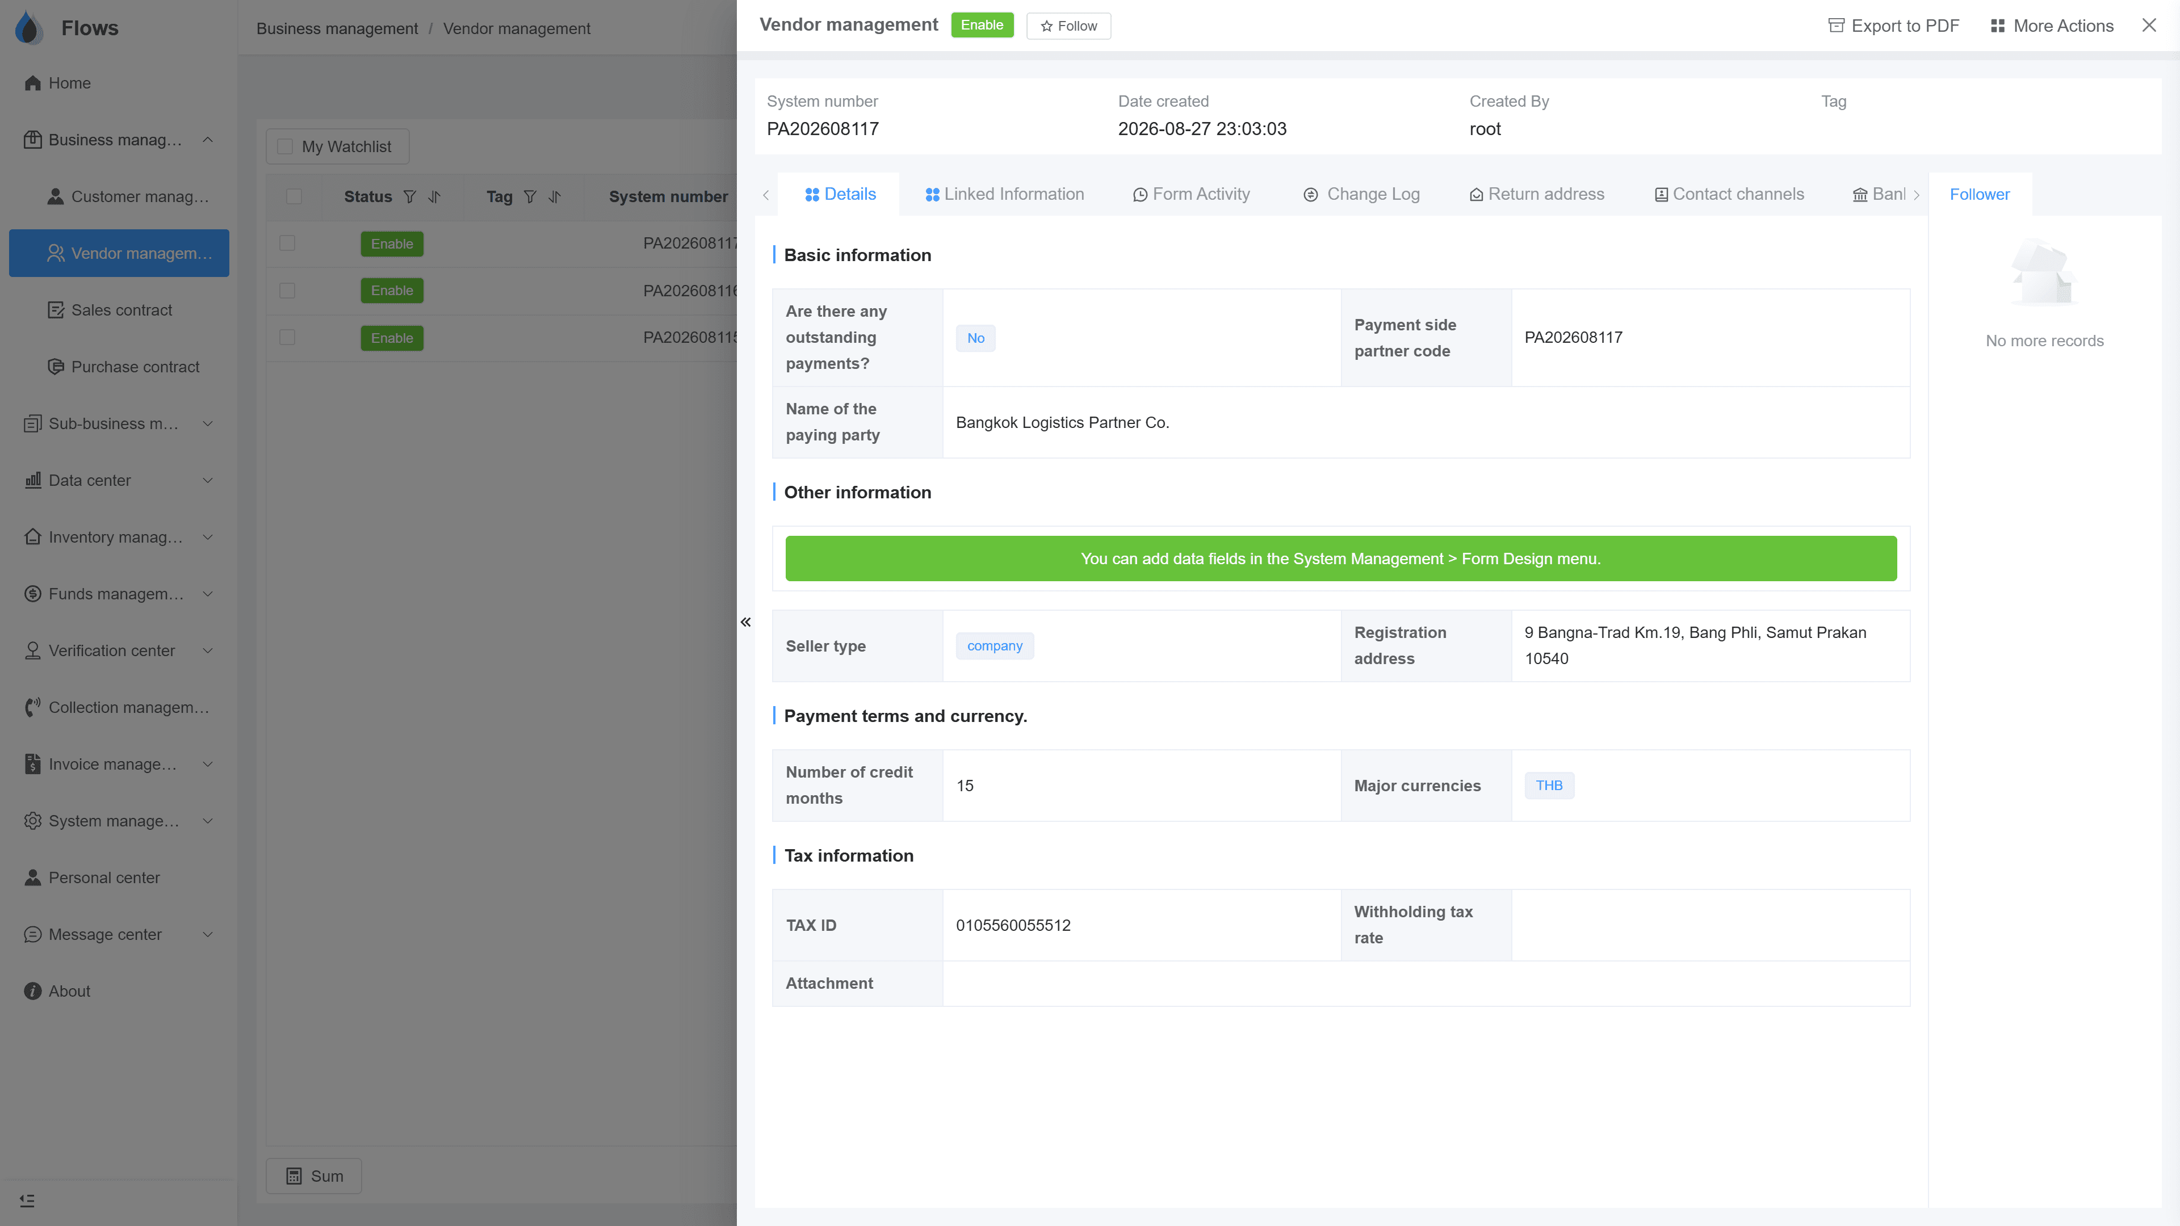Open the Return address tab
The height and width of the screenshot is (1226, 2180).
1536,194
